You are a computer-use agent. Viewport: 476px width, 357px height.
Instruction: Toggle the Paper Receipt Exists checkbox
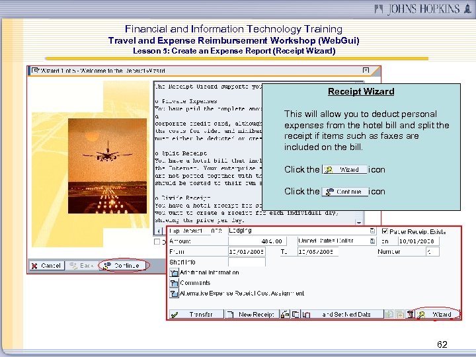[x=385, y=231]
